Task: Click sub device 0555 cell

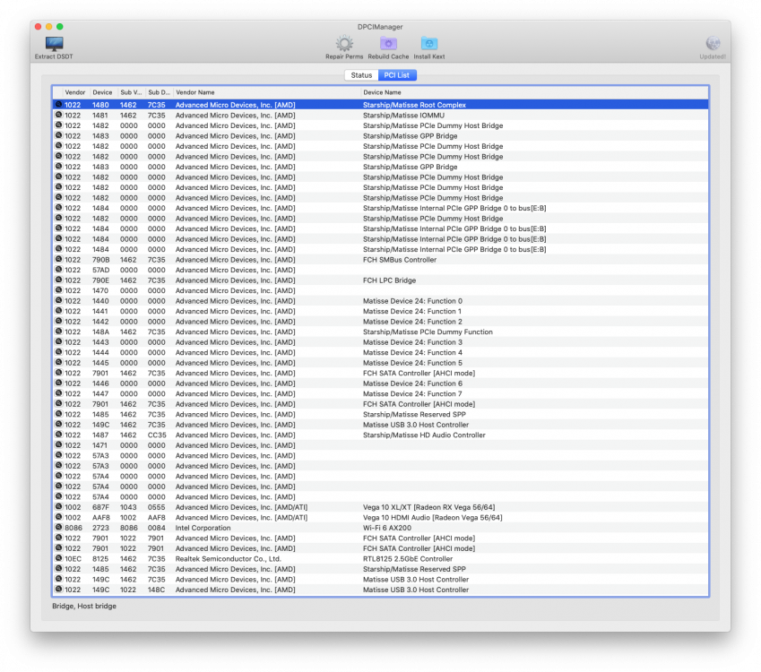Action: tap(156, 507)
